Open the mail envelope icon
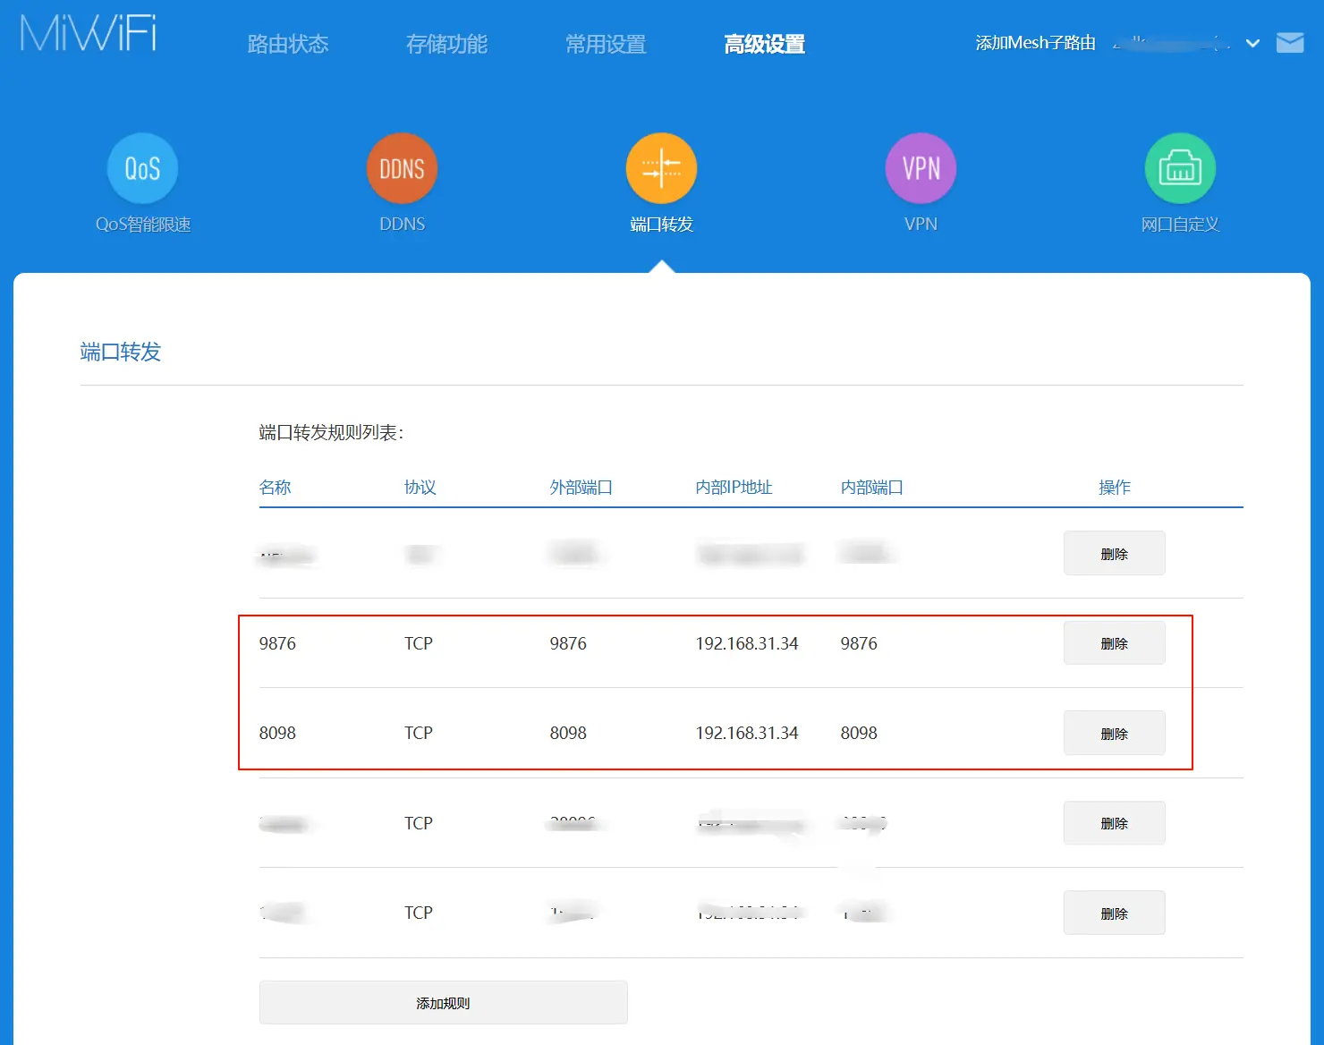 coord(1289,43)
